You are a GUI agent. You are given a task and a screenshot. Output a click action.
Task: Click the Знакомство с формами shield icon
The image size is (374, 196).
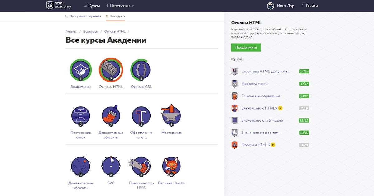tap(234, 133)
